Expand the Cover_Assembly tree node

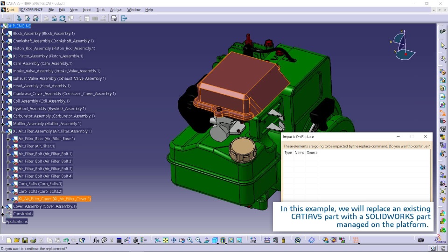3,207
